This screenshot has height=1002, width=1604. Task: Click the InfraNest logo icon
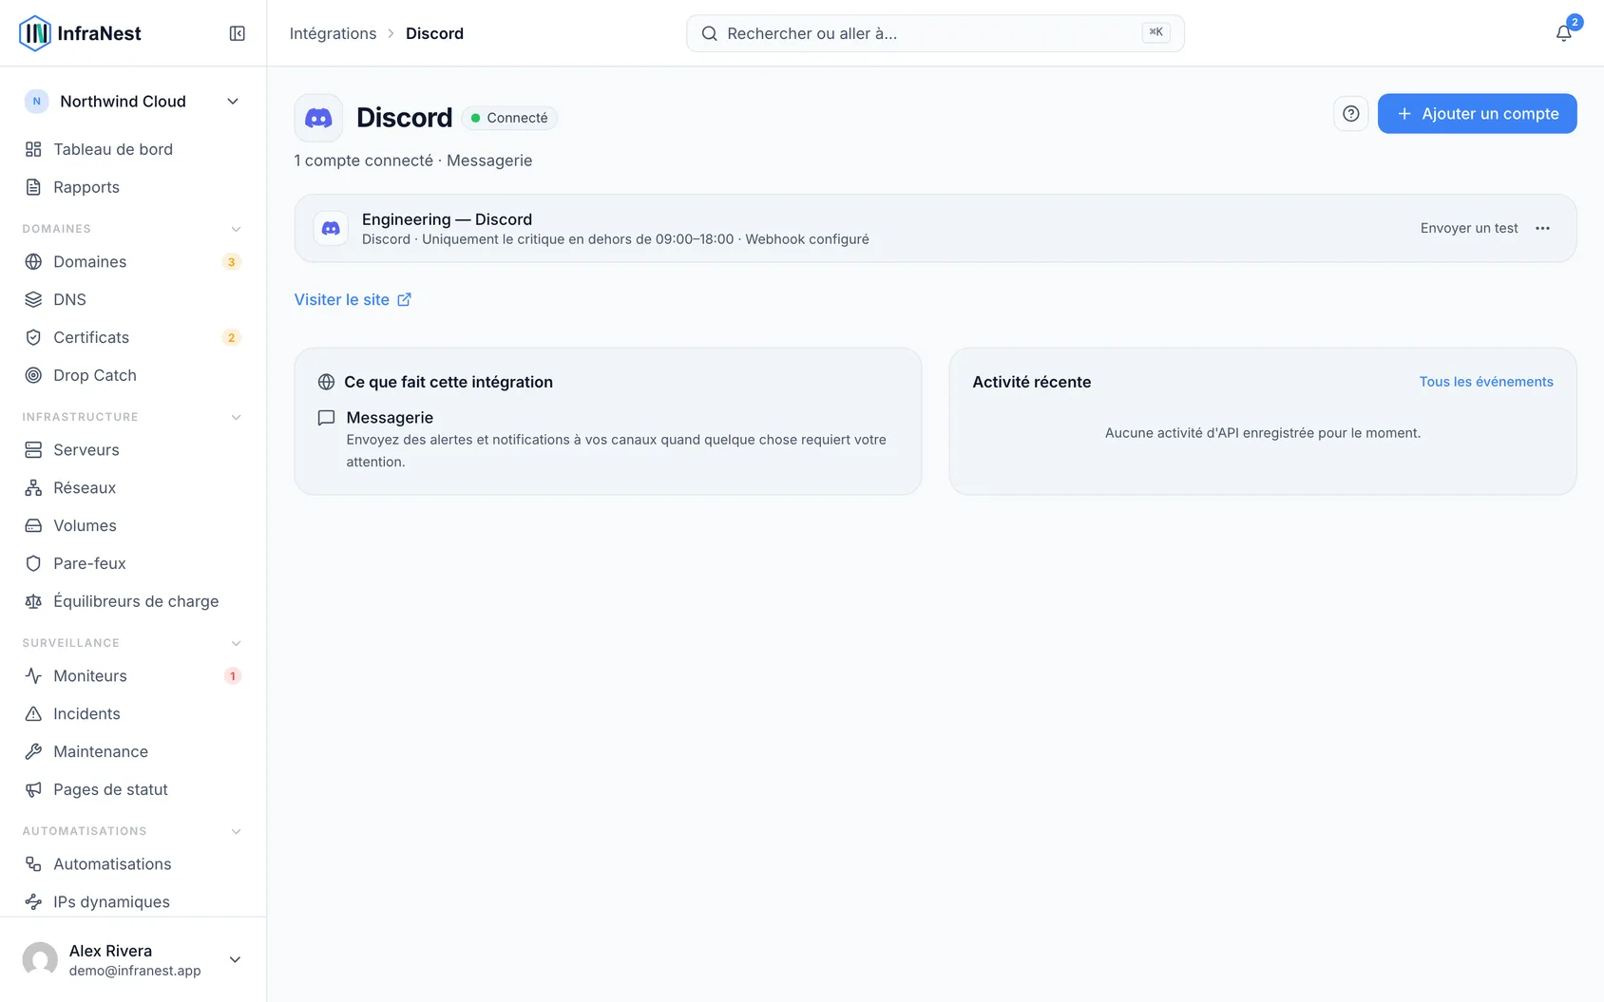click(35, 33)
